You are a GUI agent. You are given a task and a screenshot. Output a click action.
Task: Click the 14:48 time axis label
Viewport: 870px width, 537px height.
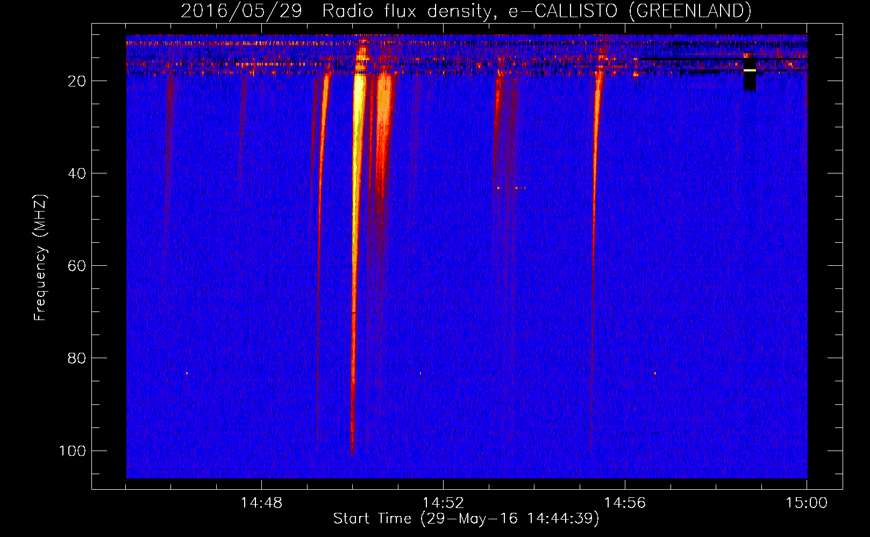pos(261,503)
